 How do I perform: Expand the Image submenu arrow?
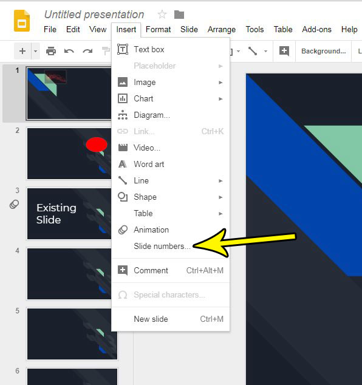tap(220, 83)
